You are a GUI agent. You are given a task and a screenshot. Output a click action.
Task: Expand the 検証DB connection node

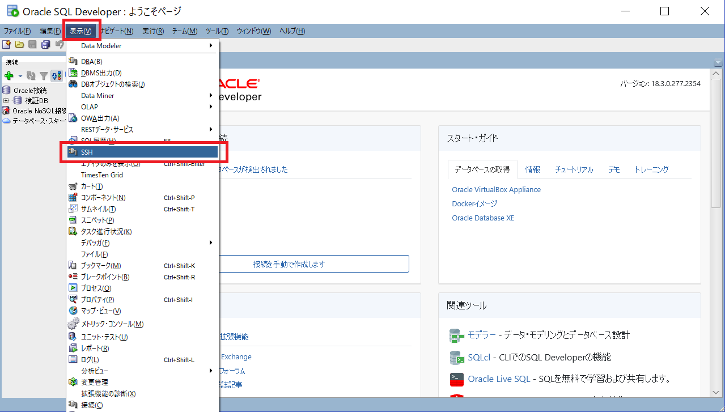pyautogui.click(x=6, y=100)
